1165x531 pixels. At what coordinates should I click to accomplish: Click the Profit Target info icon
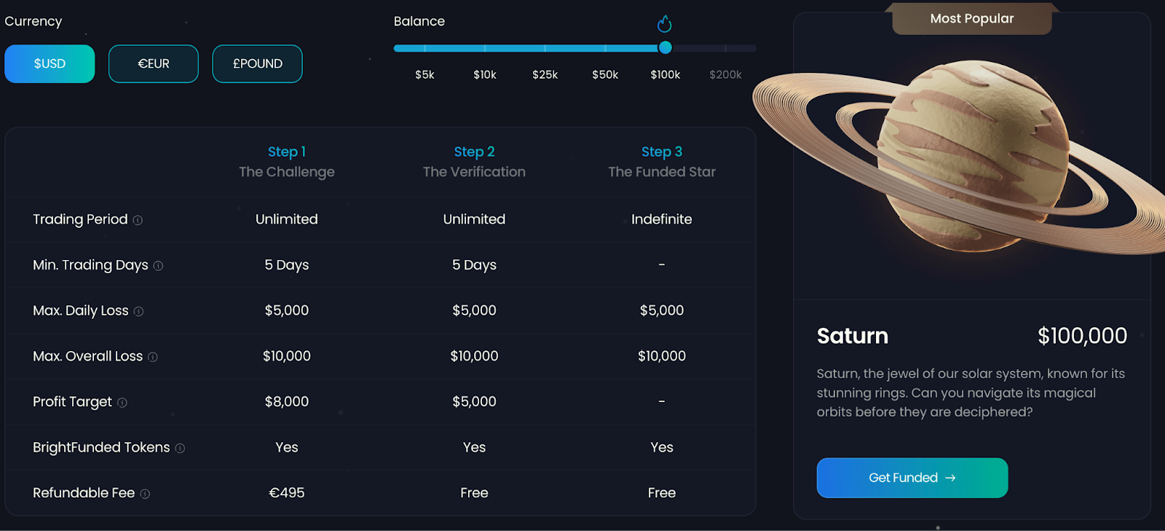pyautogui.click(x=122, y=403)
